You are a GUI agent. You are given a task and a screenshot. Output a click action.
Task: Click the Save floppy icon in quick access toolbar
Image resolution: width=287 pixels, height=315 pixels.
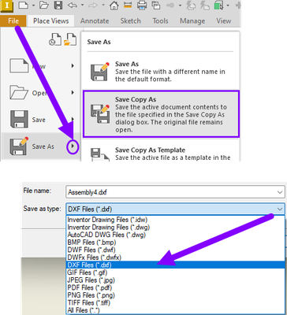(x=58, y=5)
